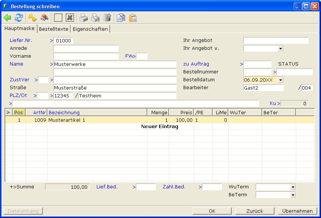Click the printer icon in toolbar
The height and width of the screenshot is (218, 321).
83,18
